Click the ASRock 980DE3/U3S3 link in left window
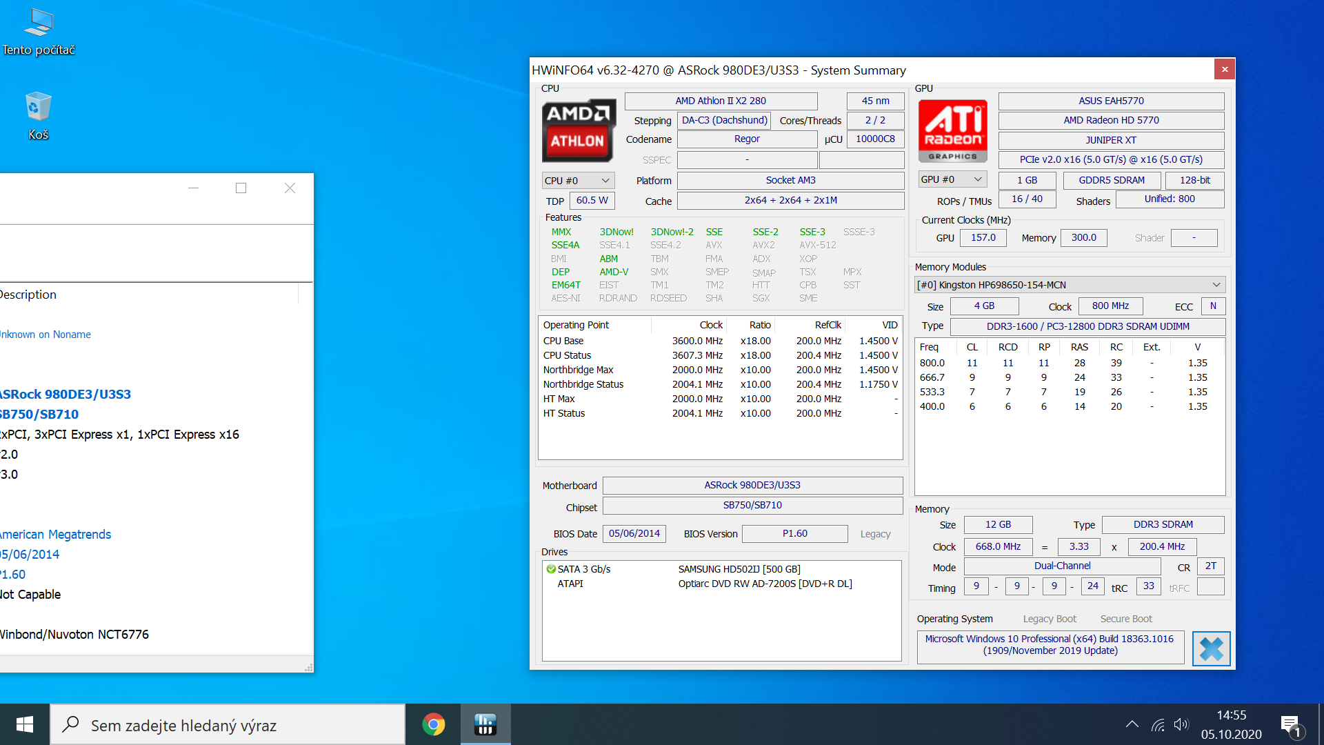This screenshot has width=1324, height=745. [66, 395]
